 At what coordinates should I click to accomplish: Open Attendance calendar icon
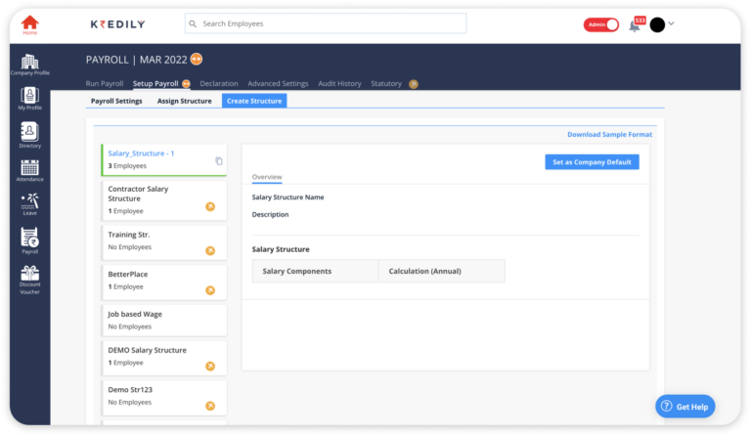point(29,170)
